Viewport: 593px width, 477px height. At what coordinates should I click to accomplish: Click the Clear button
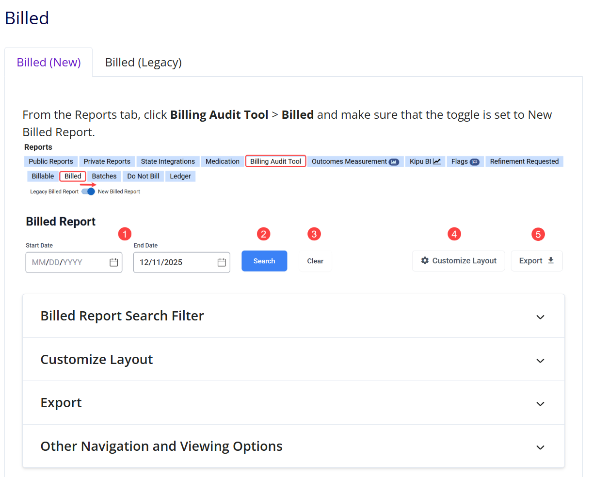coord(315,261)
